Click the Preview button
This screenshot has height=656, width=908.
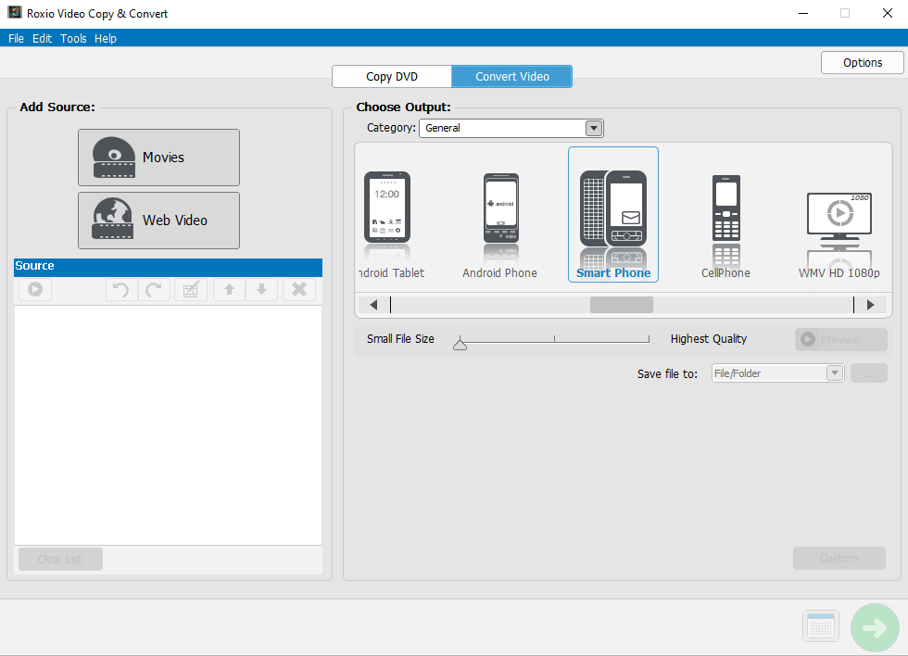(x=841, y=339)
